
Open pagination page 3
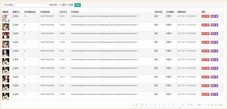[x=150, y=105]
